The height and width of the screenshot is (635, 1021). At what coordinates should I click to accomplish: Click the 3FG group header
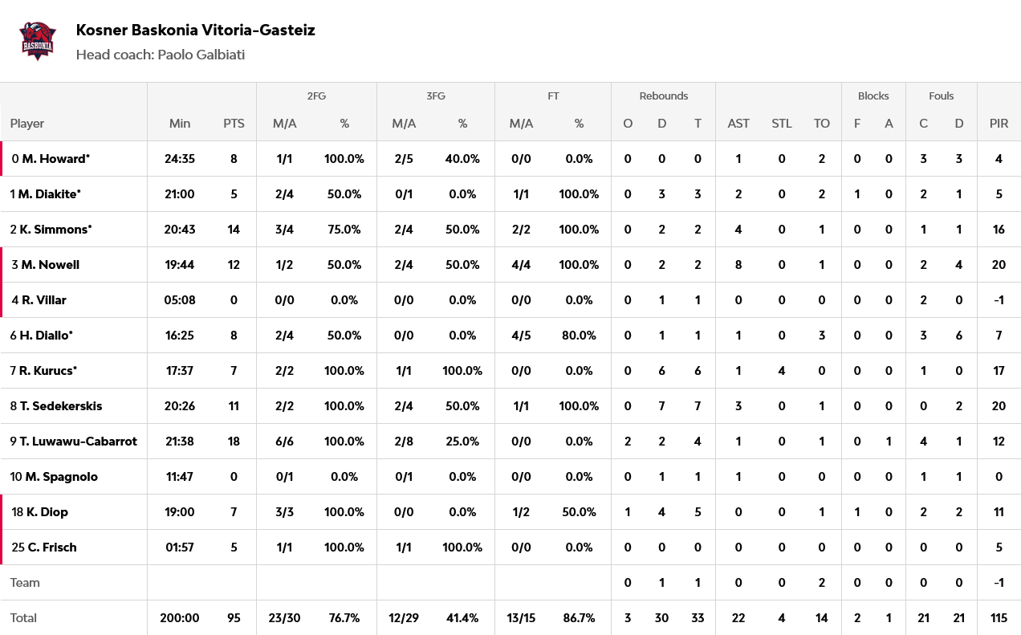435,96
